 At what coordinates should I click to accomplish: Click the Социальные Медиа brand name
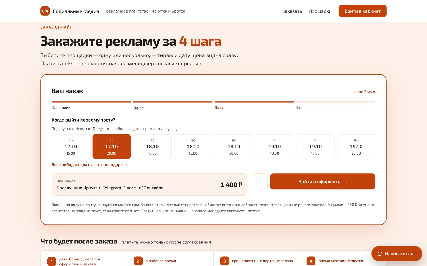tap(76, 11)
